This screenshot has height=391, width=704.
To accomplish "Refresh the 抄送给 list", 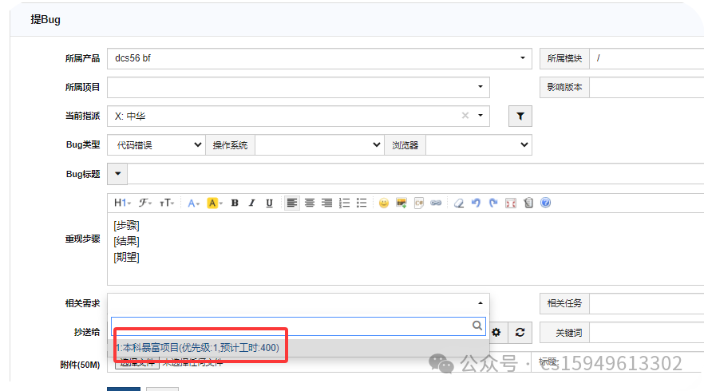I will tap(520, 333).
